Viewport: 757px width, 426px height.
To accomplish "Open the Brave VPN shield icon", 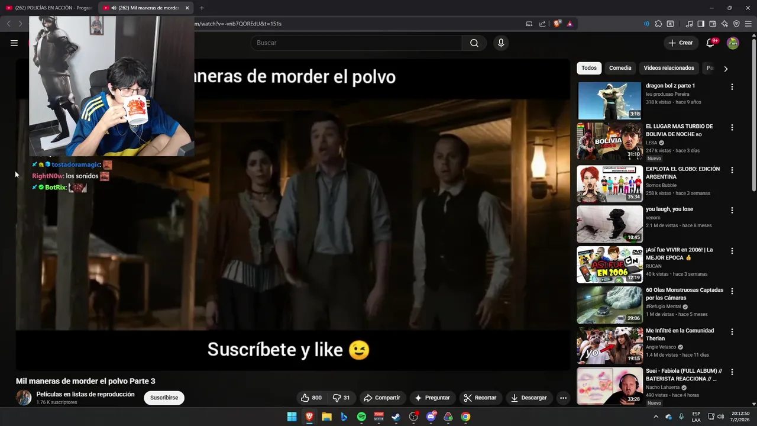I will [736, 24].
